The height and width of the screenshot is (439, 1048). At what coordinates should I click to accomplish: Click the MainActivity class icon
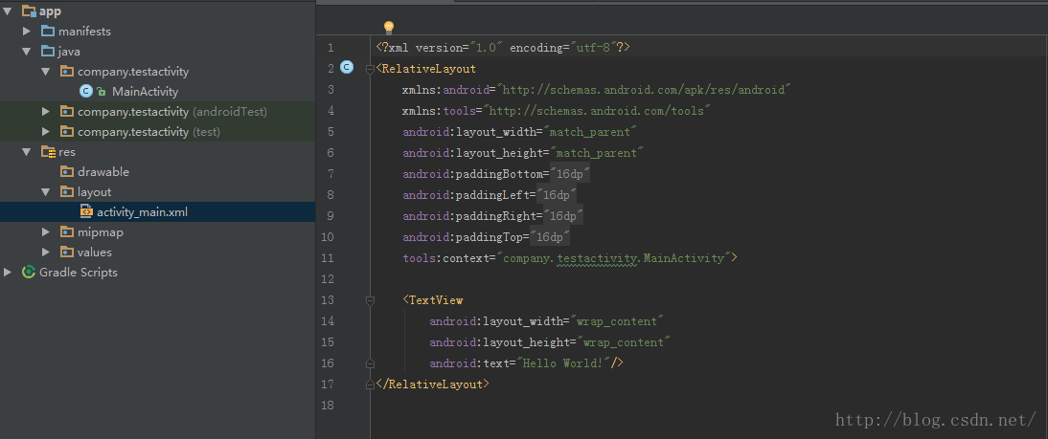coord(86,92)
